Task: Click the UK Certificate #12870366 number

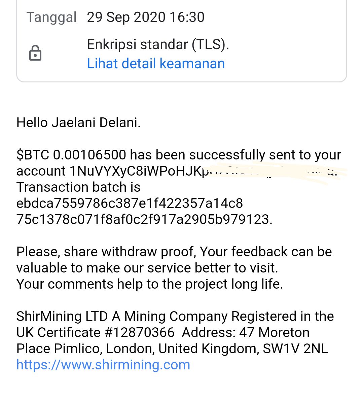Action: point(96,332)
